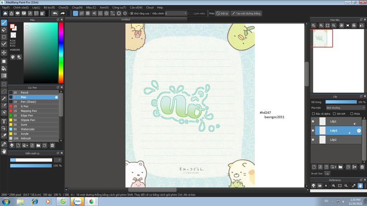Select the Move tool

(4, 53)
